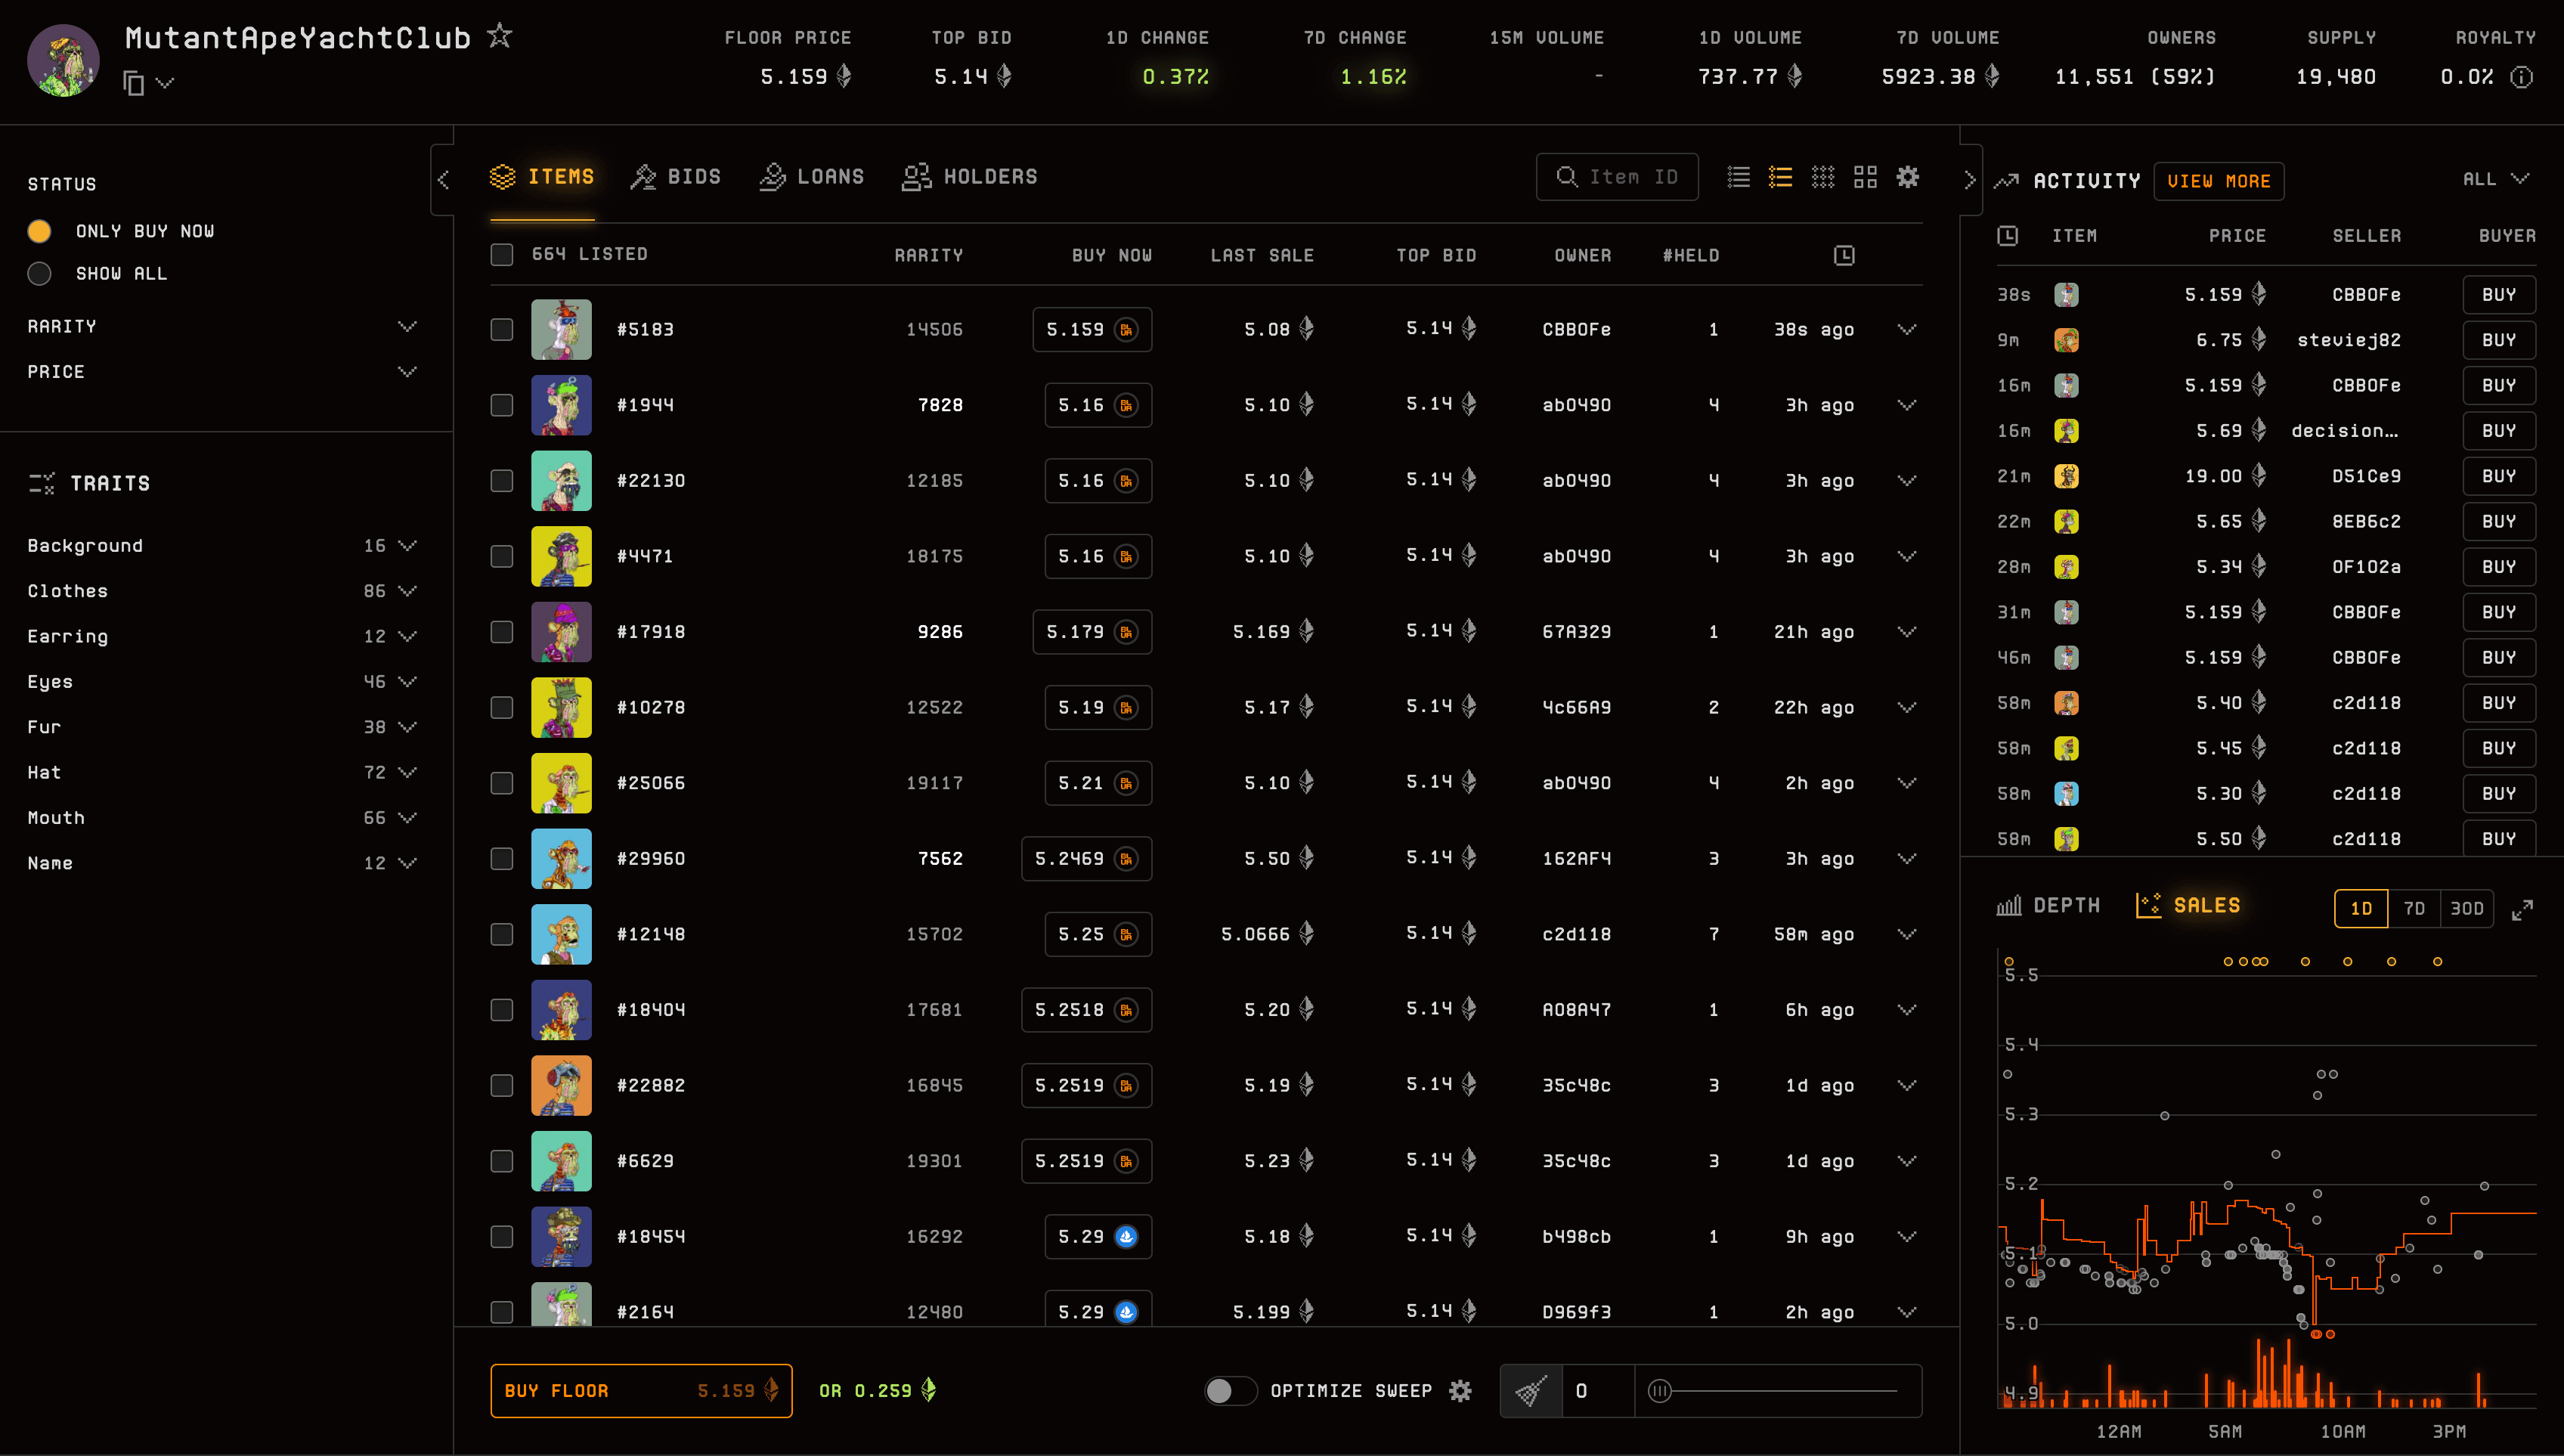Open View More activity button
This screenshot has height=1456, width=2564.
pos(2218,181)
